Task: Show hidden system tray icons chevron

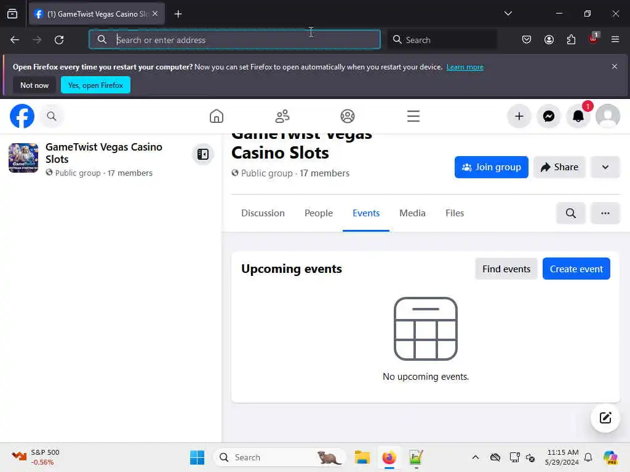Action: (x=476, y=457)
